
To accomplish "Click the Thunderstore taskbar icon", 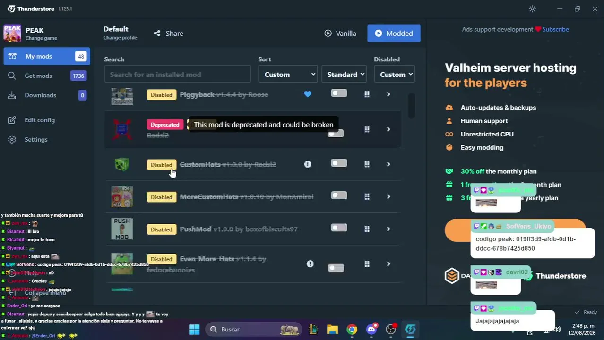I will [x=410, y=330].
